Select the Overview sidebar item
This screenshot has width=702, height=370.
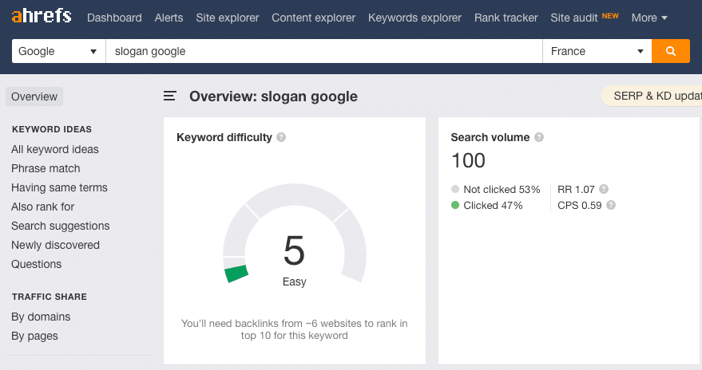(34, 96)
